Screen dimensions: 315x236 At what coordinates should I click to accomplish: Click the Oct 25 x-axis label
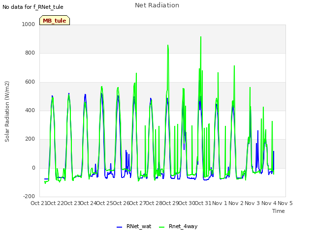(x=104, y=203)
